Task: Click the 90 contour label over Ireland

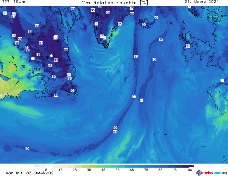Action: pyautogui.click(x=188, y=46)
